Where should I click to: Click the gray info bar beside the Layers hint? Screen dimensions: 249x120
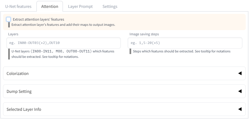(x=9, y=54)
